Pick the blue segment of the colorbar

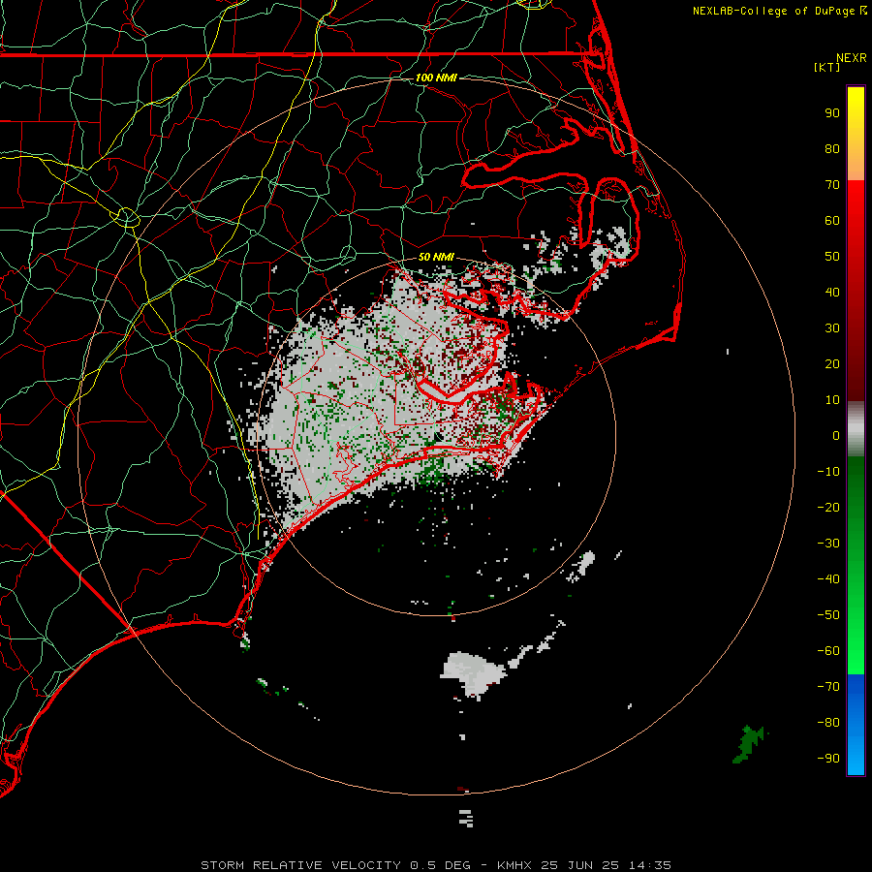856,724
